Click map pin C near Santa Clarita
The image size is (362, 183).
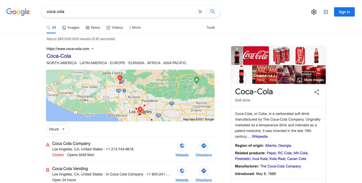click(120, 78)
